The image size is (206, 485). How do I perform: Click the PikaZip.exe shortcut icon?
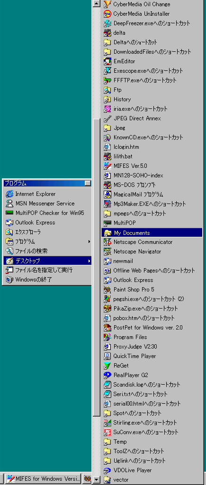pyautogui.click(x=107, y=309)
